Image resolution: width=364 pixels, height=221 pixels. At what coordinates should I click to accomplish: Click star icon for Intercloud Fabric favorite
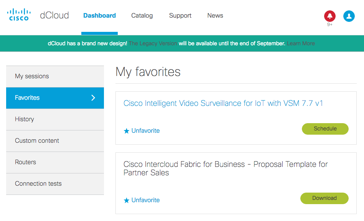coord(127,200)
